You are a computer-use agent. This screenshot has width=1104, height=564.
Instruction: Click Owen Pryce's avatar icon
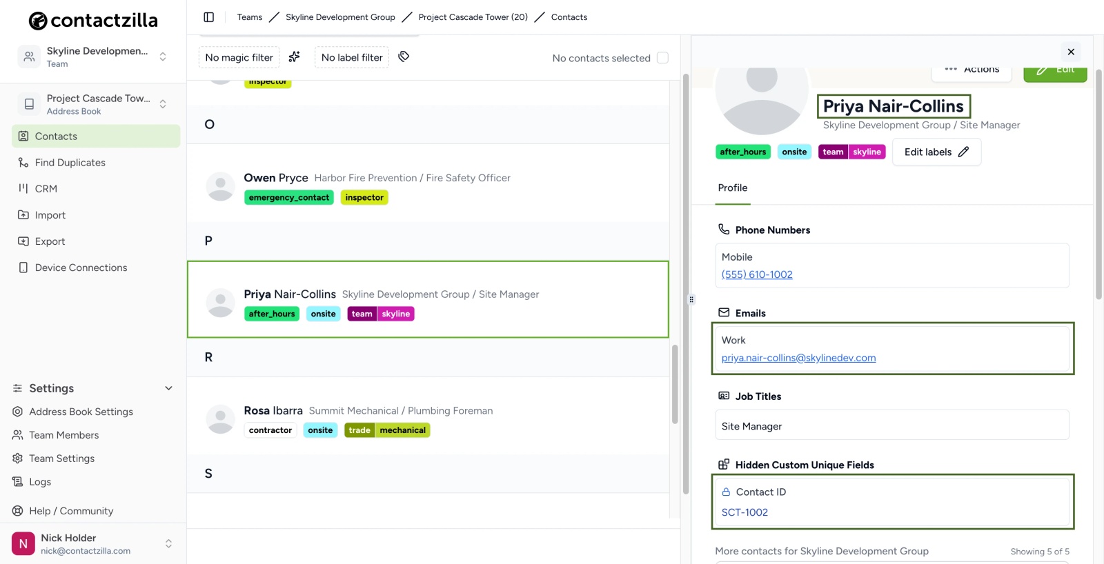point(221,187)
